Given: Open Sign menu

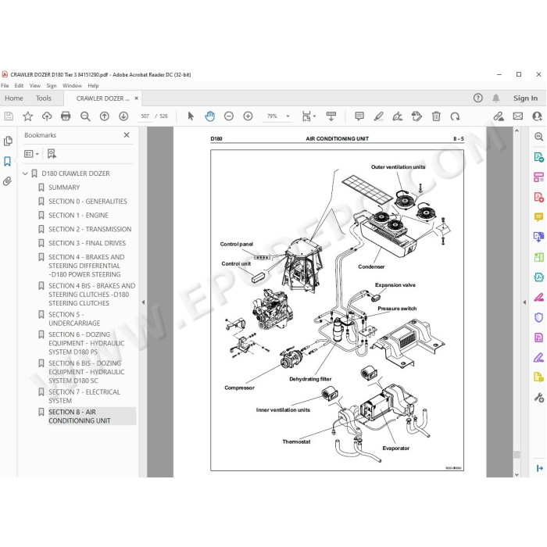Looking at the screenshot, I should 52,85.
